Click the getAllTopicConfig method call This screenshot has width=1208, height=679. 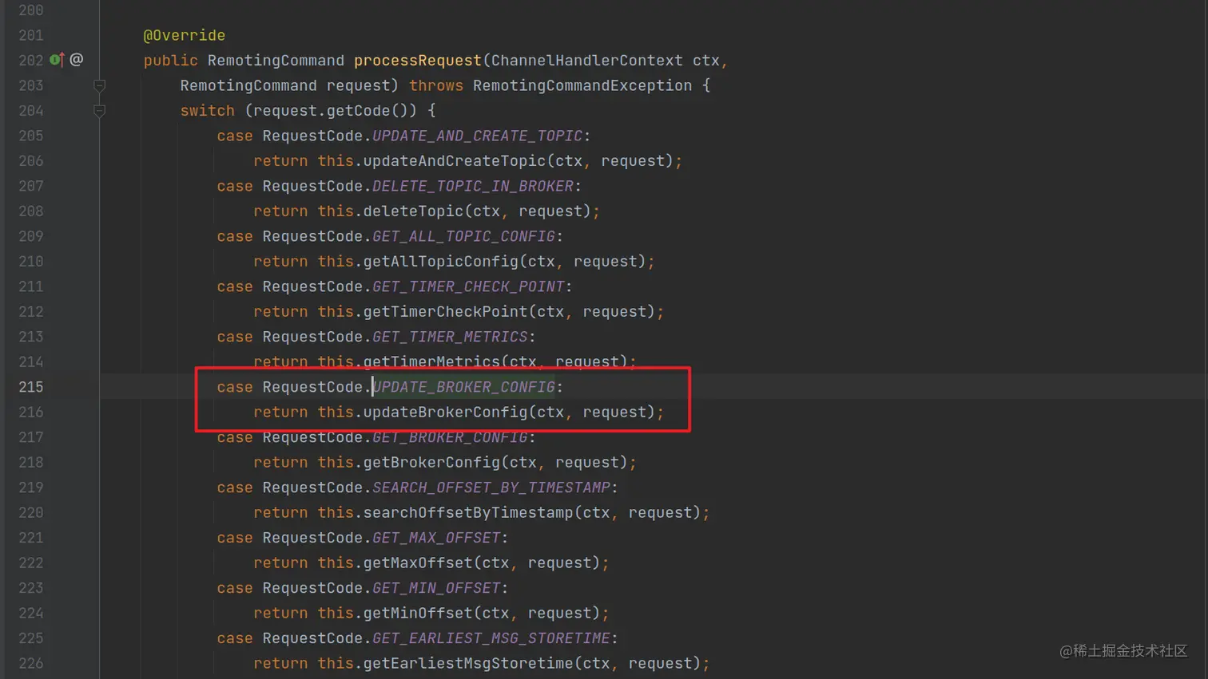pyautogui.click(x=441, y=262)
